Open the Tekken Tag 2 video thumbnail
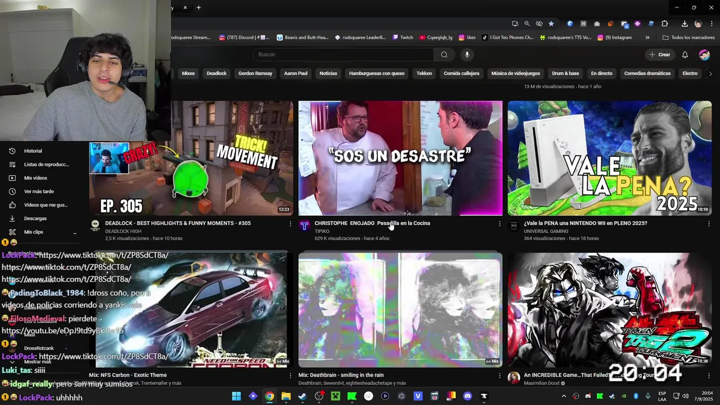720x405 pixels. click(610, 309)
